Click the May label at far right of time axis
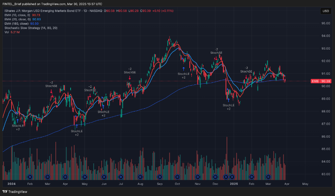This screenshot has height=196, width=335. coord(305,184)
